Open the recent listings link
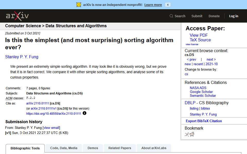The image size is (247, 154). point(198,64)
